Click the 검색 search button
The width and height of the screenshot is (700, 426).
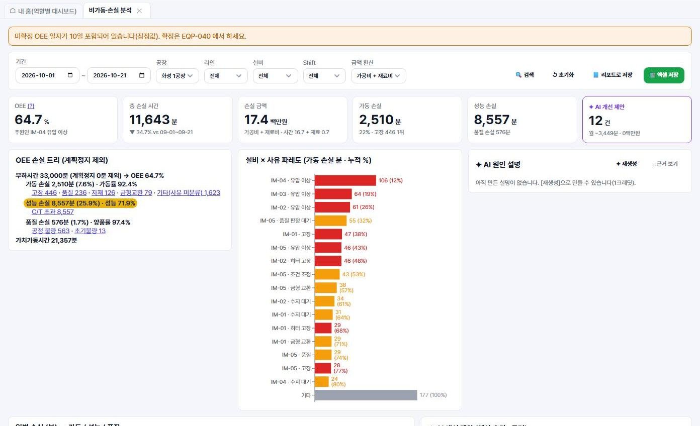pyautogui.click(x=525, y=75)
